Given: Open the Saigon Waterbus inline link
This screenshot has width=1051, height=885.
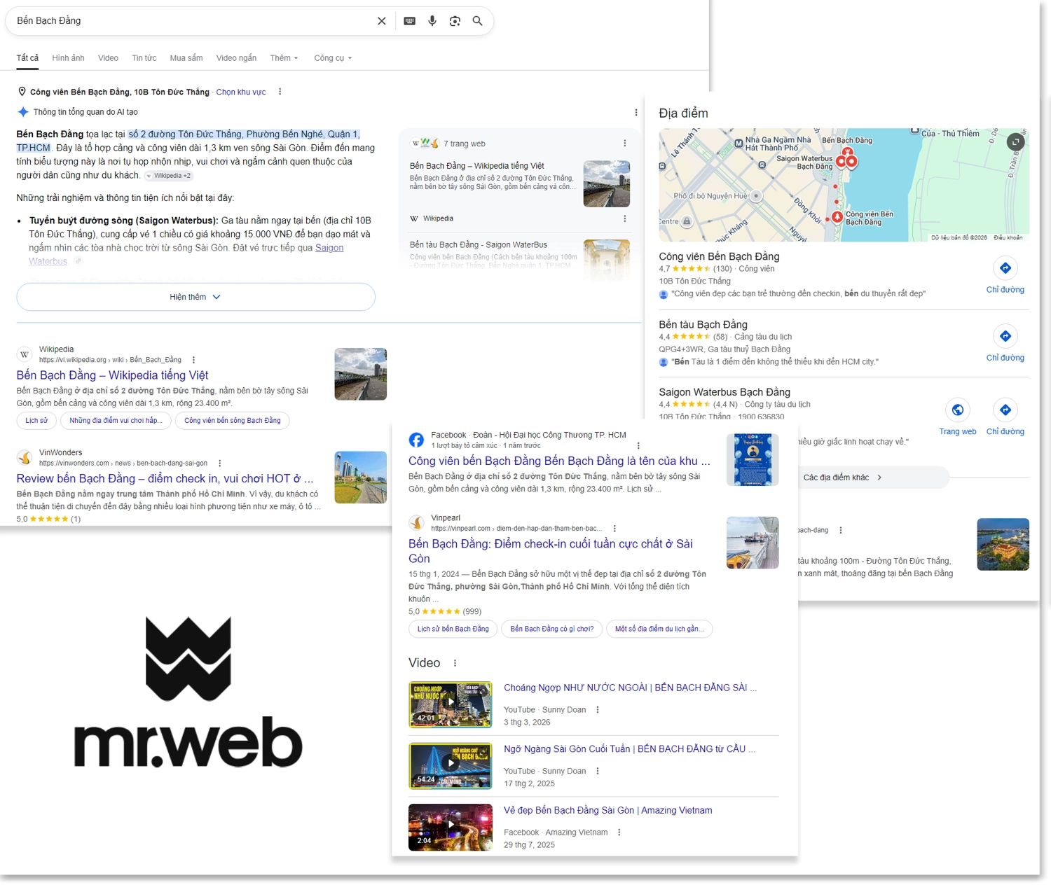Looking at the screenshot, I should point(329,248).
